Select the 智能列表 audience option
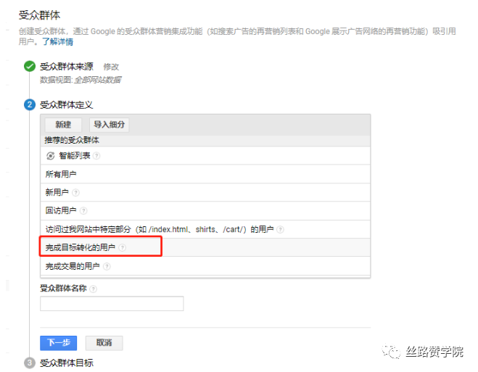The height and width of the screenshot is (372, 478). pos(205,156)
